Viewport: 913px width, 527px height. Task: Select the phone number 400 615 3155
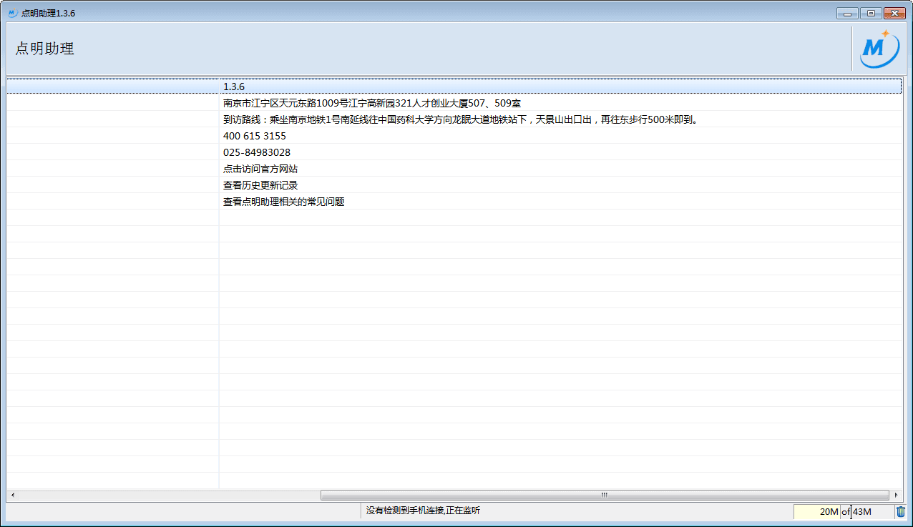click(x=255, y=136)
